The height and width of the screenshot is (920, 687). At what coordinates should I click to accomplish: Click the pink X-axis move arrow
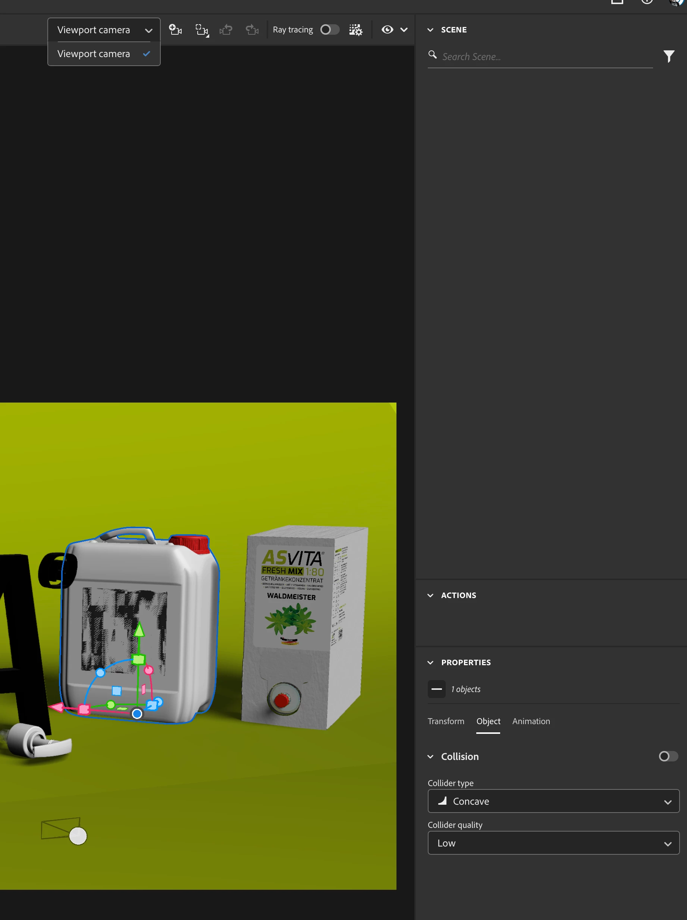tap(56, 707)
